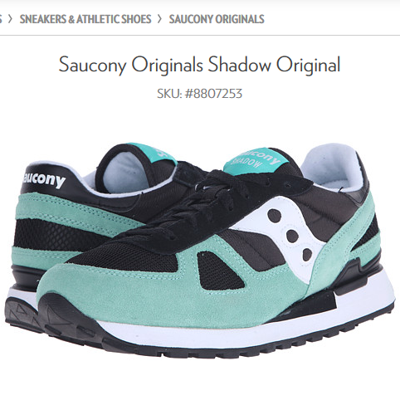Screen dimensions: 400x400
Task: Open the Sneakers & Athletic Shoes breadcrumb
Action: (x=85, y=19)
